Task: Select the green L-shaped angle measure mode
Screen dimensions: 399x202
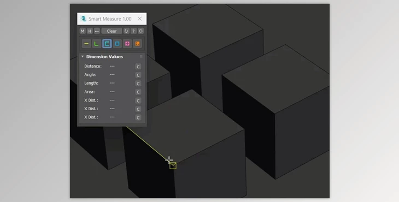Action: tap(96, 44)
